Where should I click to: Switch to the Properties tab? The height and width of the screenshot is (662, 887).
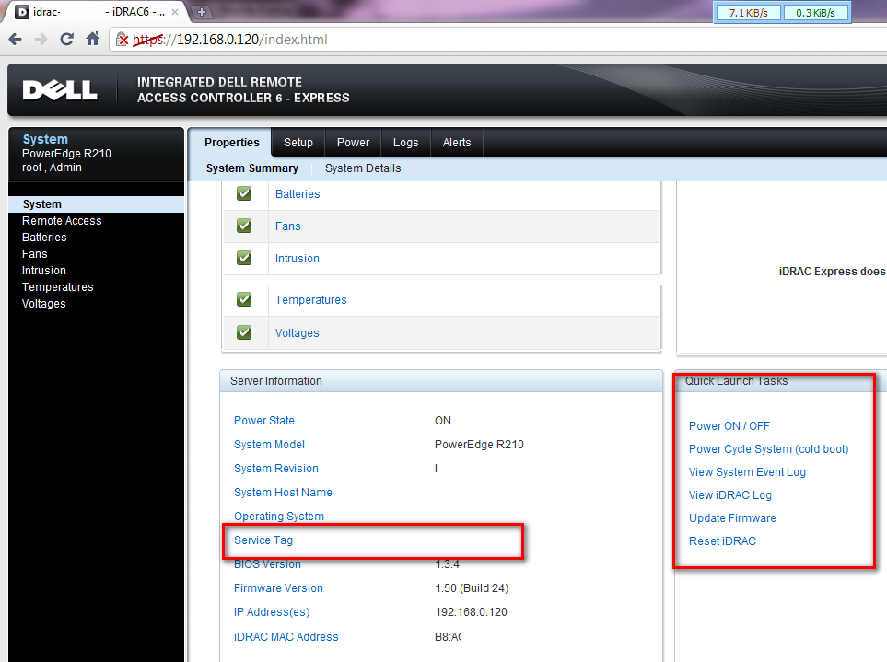click(232, 143)
